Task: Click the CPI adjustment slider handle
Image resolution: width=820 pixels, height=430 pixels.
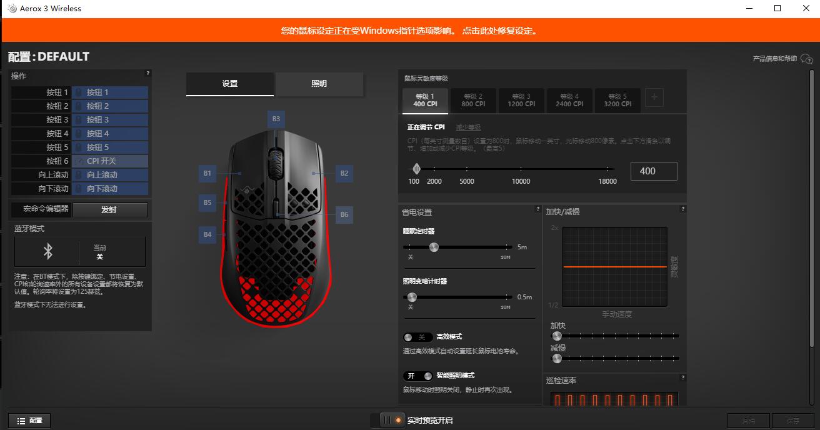Action: (417, 169)
